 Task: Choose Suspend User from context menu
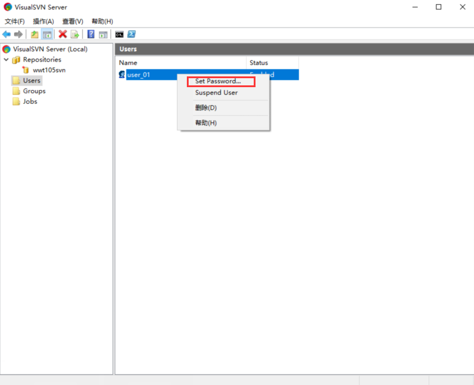point(216,93)
